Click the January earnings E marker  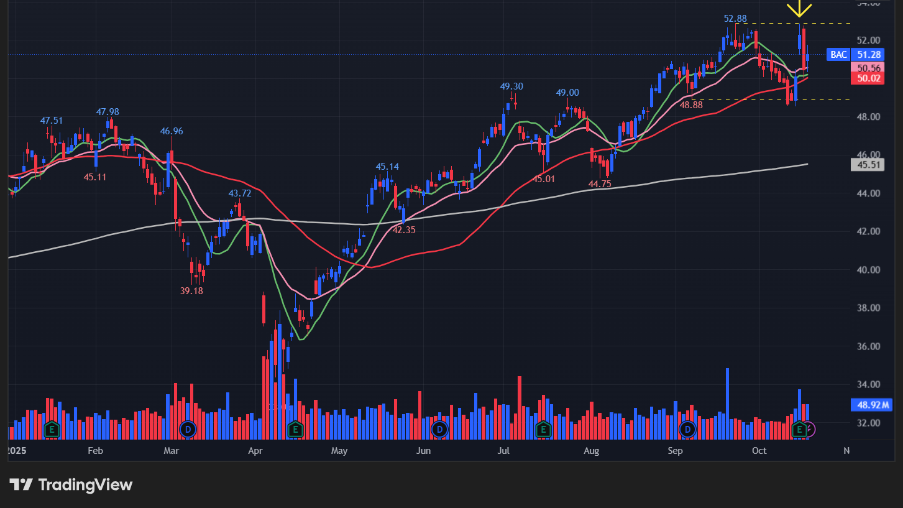[x=52, y=429]
